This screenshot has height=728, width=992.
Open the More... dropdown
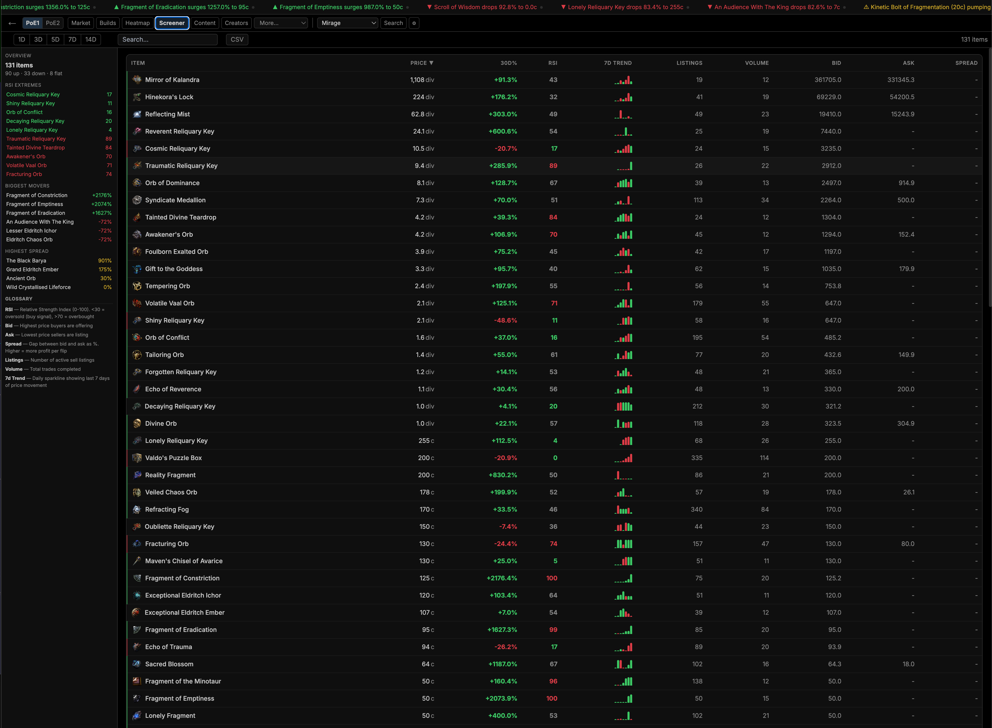(x=281, y=23)
